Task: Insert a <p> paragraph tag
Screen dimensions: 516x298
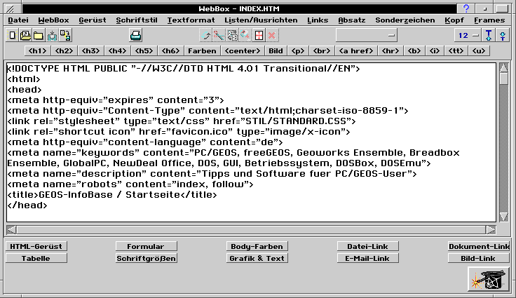Action: point(298,50)
